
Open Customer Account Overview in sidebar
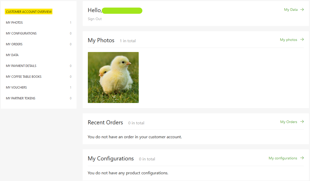[29, 12]
